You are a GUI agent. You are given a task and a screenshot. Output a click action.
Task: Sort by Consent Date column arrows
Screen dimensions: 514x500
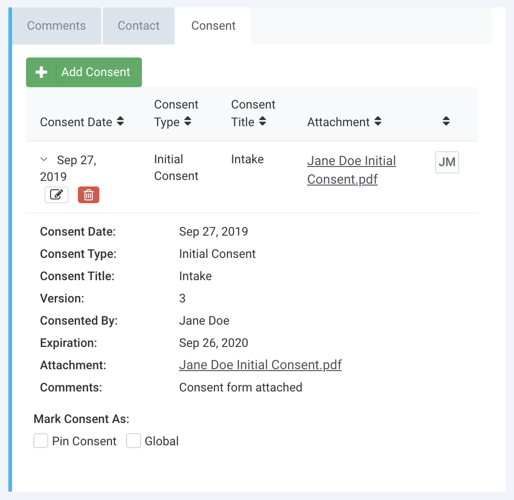[121, 122]
